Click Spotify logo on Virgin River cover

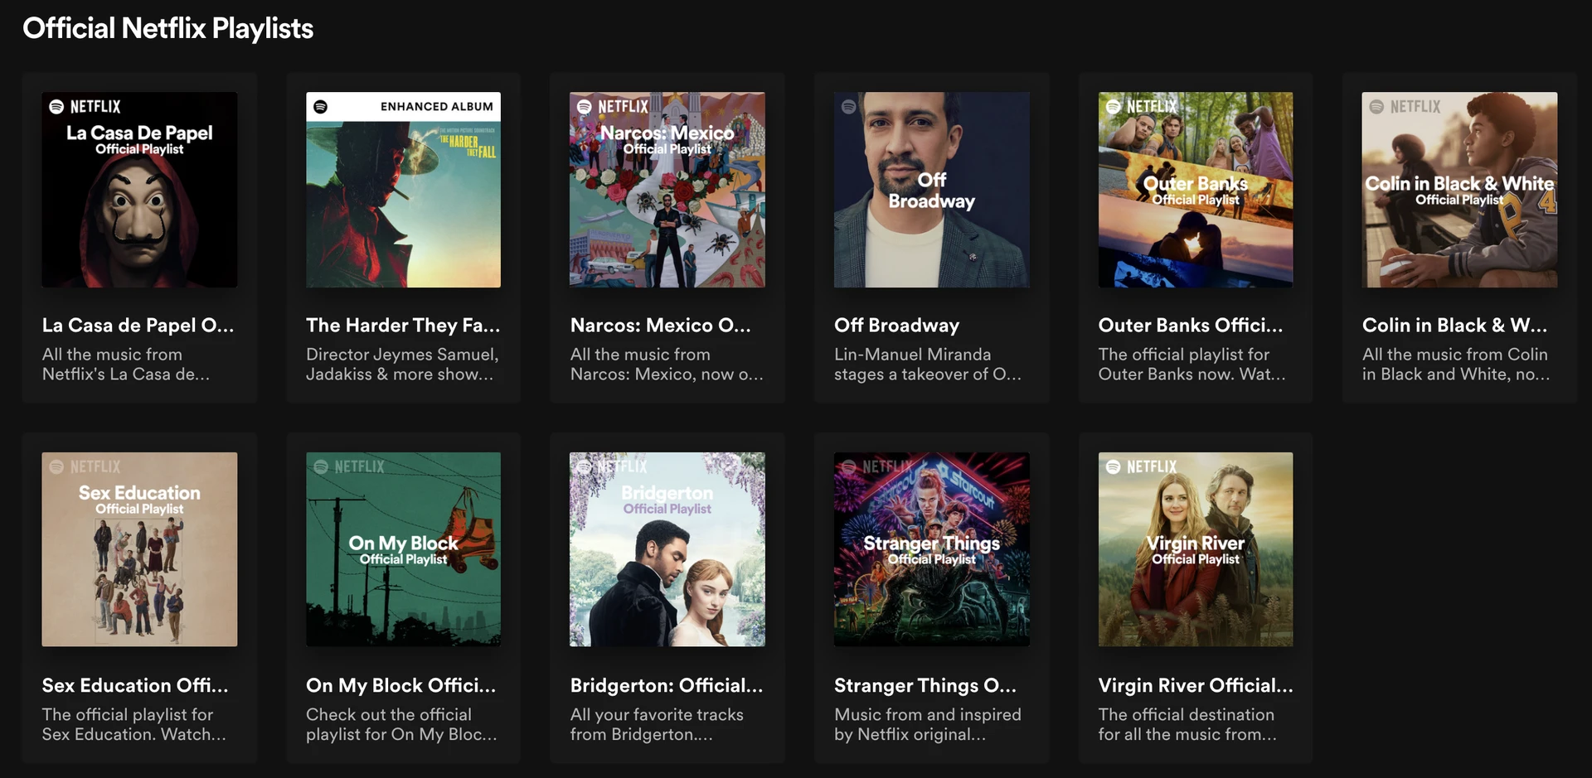(1113, 467)
